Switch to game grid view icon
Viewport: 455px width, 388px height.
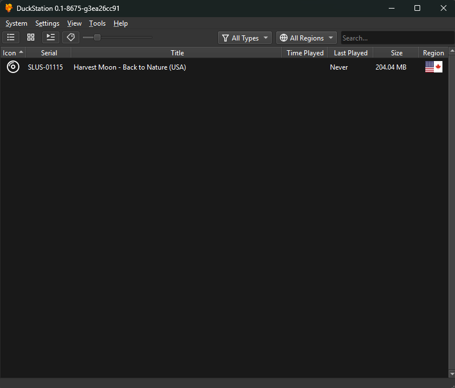[31, 38]
